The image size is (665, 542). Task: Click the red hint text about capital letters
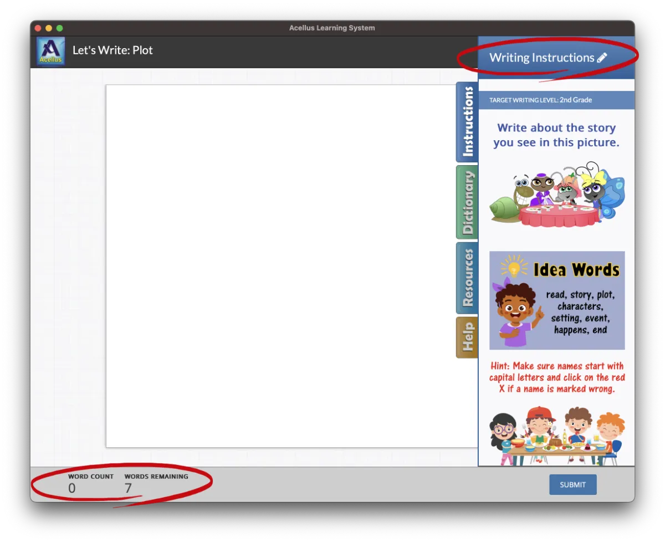click(556, 377)
